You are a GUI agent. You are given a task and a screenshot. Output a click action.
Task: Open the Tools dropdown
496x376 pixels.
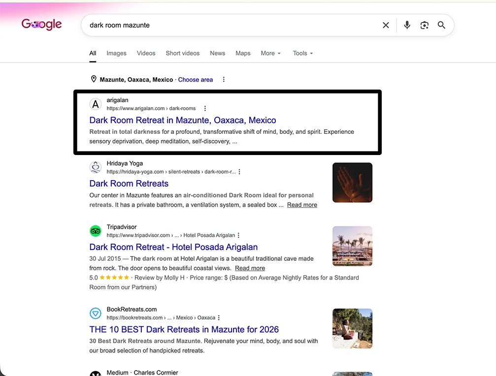pos(303,54)
